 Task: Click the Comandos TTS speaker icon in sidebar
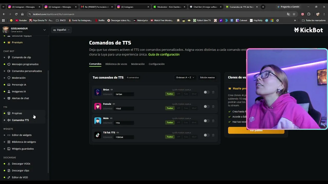9,120
